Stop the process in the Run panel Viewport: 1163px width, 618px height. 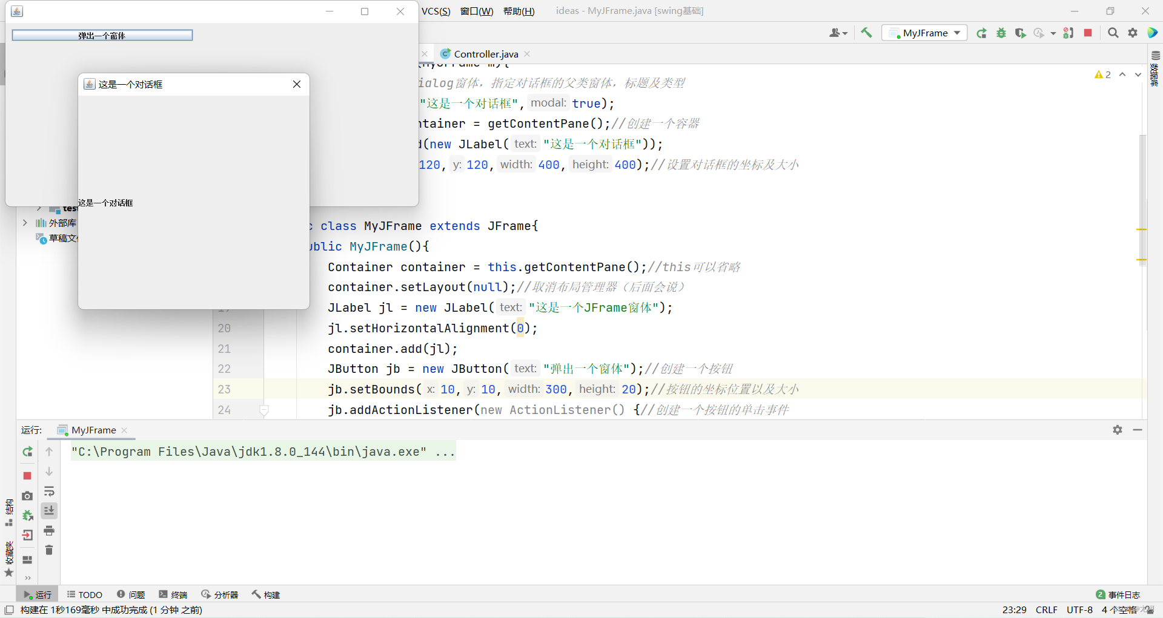[x=27, y=476]
